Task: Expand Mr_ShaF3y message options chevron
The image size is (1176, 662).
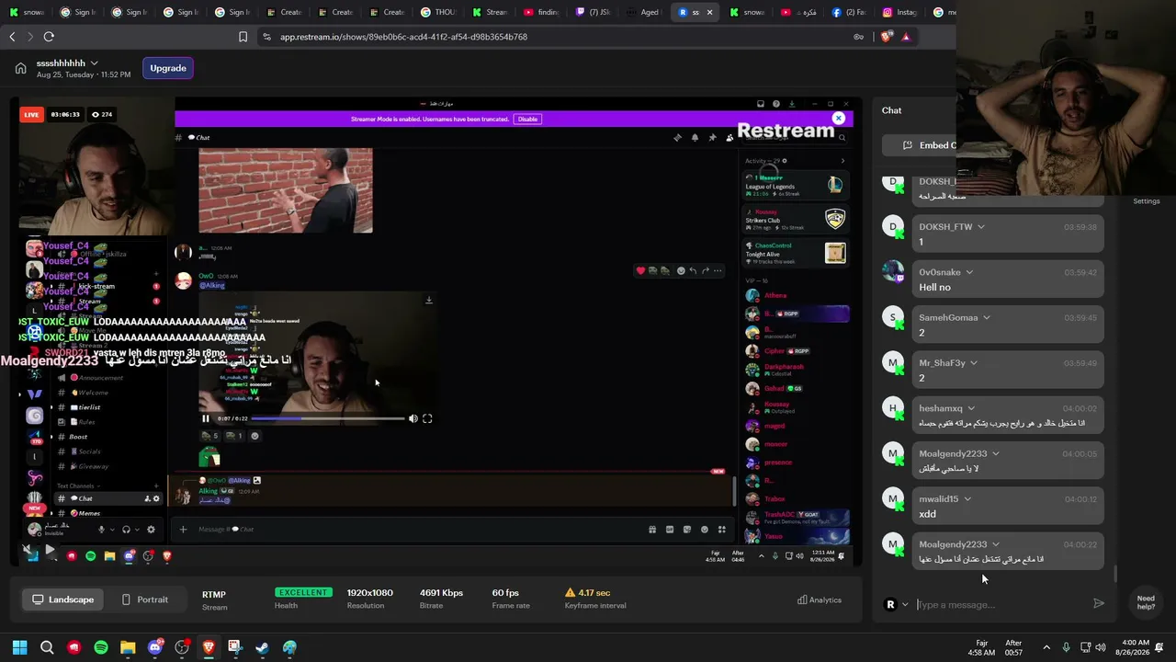Action: pos(974,363)
